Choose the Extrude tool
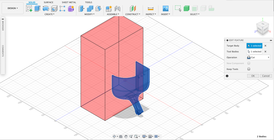This screenshot has width=274, height=140. click(37, 9)
